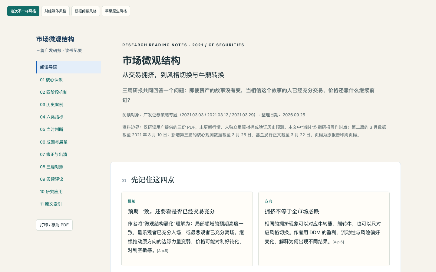Click the main heading 市场微观结构

(x=151, y=60)
